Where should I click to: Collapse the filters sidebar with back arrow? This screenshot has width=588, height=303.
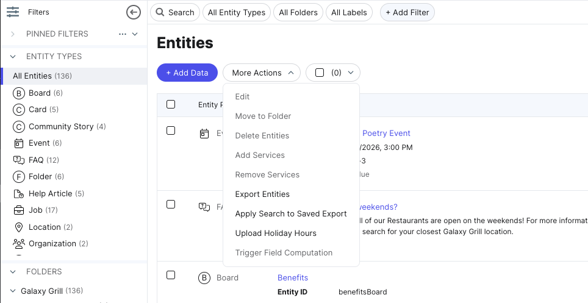click(134, 12)
